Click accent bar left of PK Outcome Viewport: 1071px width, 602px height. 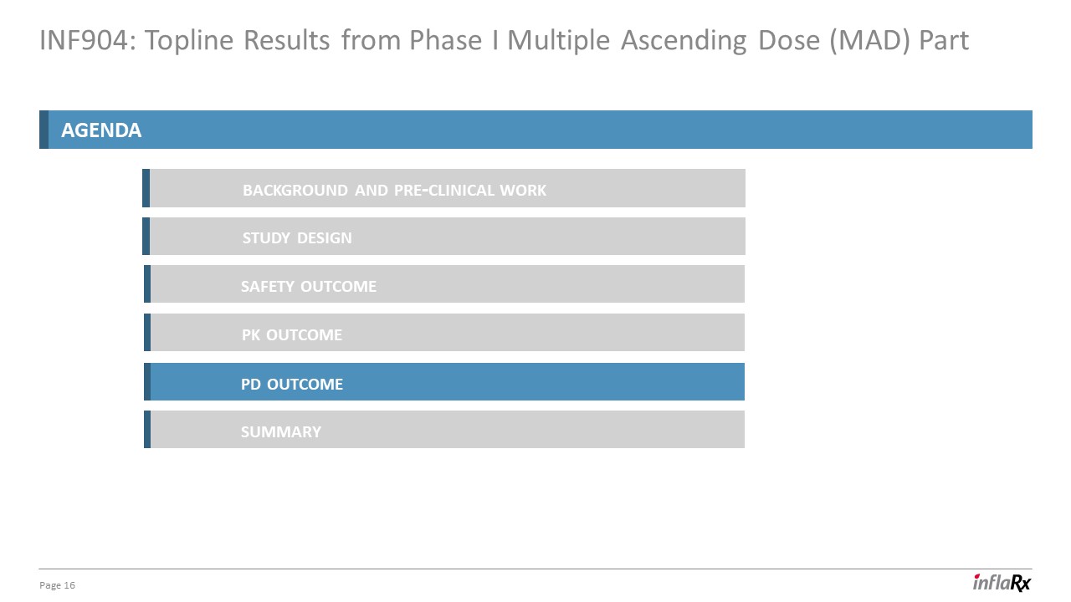[x=147, y=333]
